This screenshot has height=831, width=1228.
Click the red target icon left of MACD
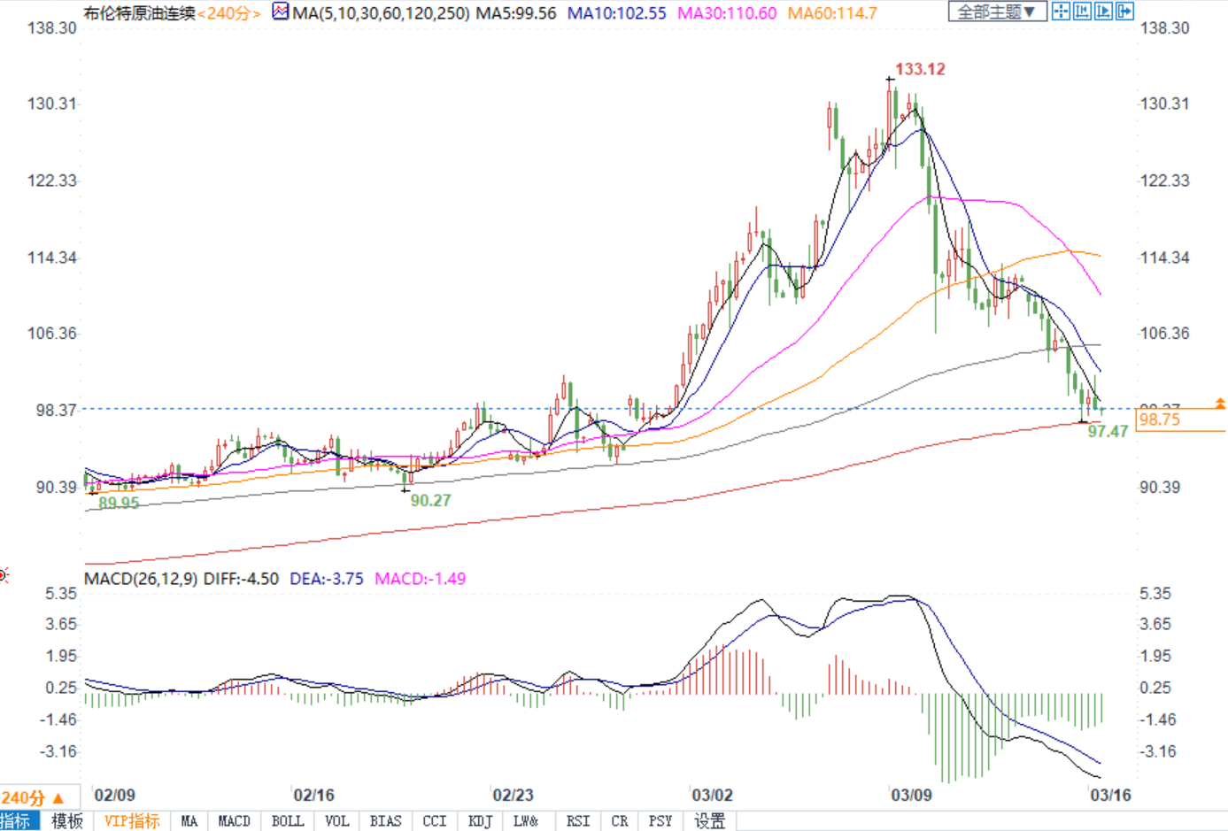tap(4, 576)
